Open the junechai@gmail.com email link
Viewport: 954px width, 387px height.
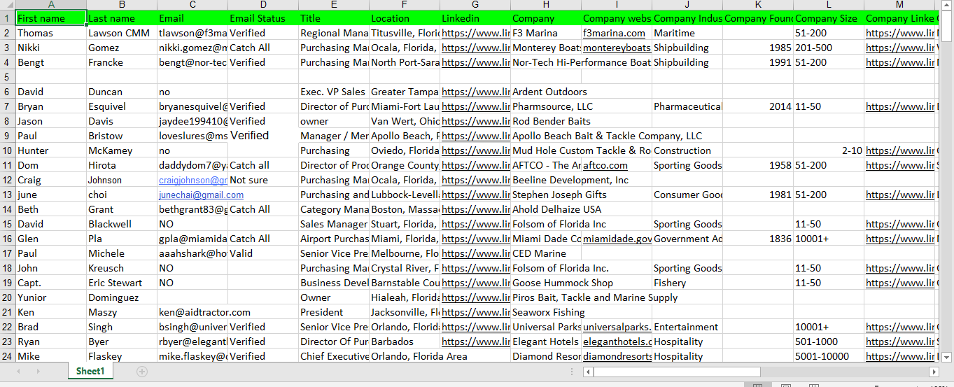click(201, 195)
